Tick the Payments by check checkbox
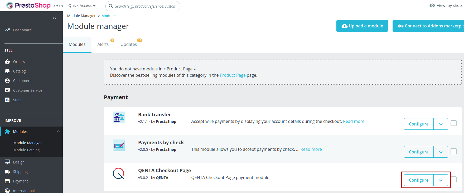Viewport: 464px width, 193px height. tap(454, 151)
